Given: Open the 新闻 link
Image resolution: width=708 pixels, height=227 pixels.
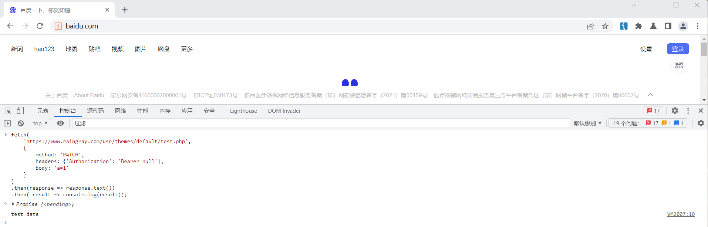Looking at the screenshot, I should pyautogui.click(x=17, y=49).
